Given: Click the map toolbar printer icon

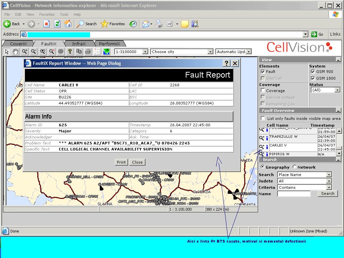Looking at the screenshot, I should pos(88,52).
